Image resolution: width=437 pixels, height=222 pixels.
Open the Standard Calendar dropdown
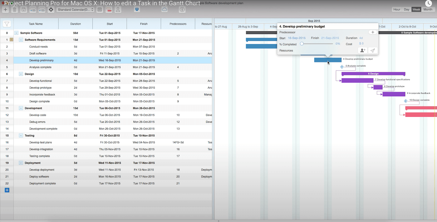coord(76,10)
